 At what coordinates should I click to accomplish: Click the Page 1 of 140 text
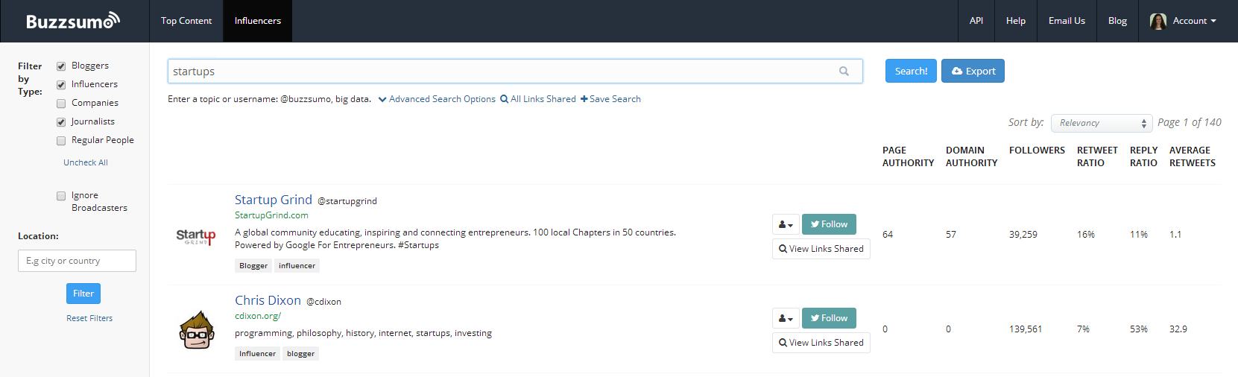pyautogui.click(x=1190, y=122)
